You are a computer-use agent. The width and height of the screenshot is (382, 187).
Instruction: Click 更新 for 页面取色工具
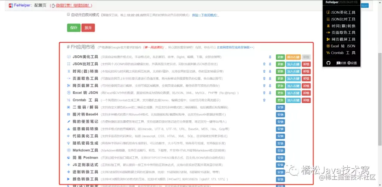280,79
